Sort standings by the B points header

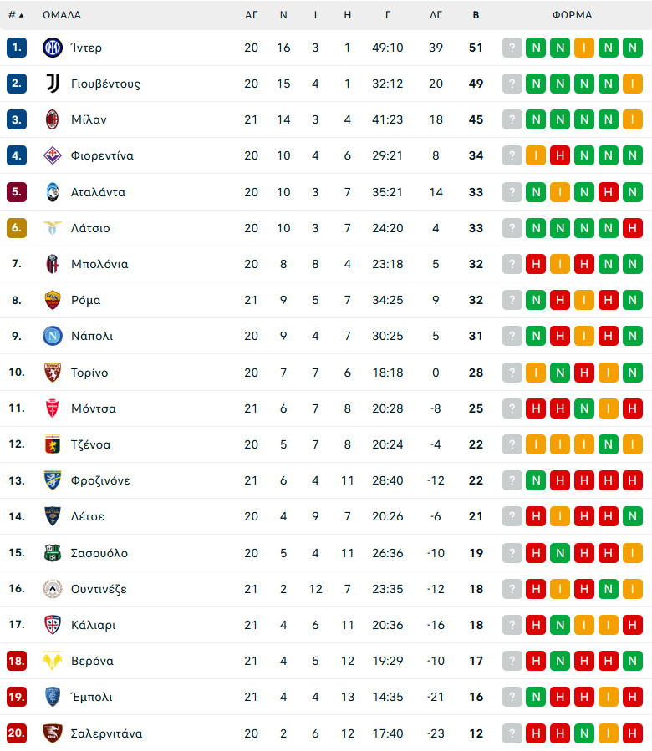[476, 15]
